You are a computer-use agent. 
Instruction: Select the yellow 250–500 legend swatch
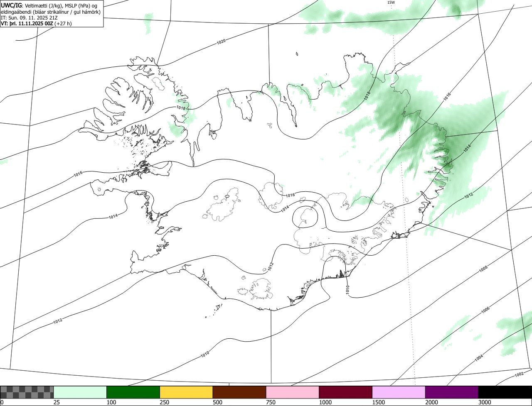point(186,392)
